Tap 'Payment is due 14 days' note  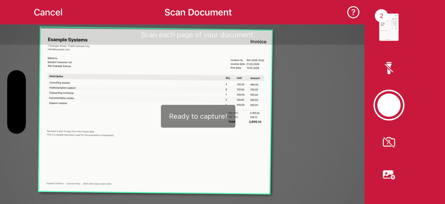71,131
